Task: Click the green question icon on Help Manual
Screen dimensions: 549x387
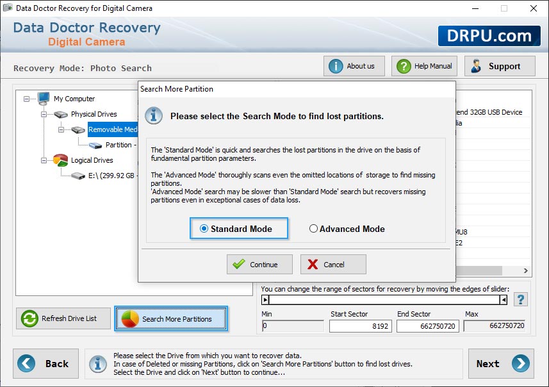Action: tap(404, 66)
